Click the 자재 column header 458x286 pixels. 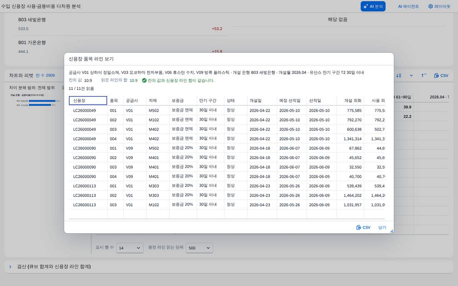(158, 100)
